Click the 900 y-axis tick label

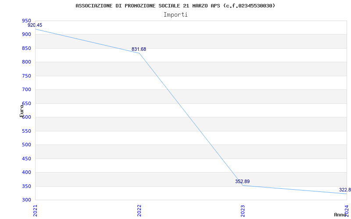pyautogui.click(x=26, y=35)
